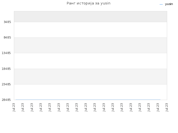The image size is (178, 133).
Task: Click shaded band between 8485 and 13485
Action: point(90,45)
